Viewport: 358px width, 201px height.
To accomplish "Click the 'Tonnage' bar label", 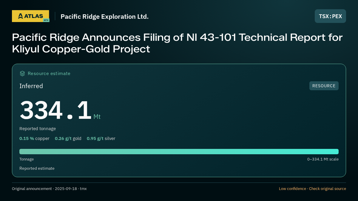I will (27, 159).
